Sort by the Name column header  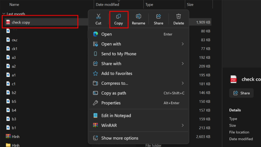14,5
